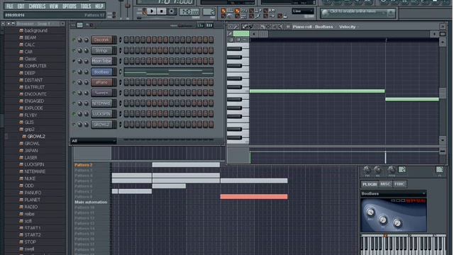Toggle mute LED for Moon Tribe channel
Viewport: 454px width, 255px height.
(74, 61)
